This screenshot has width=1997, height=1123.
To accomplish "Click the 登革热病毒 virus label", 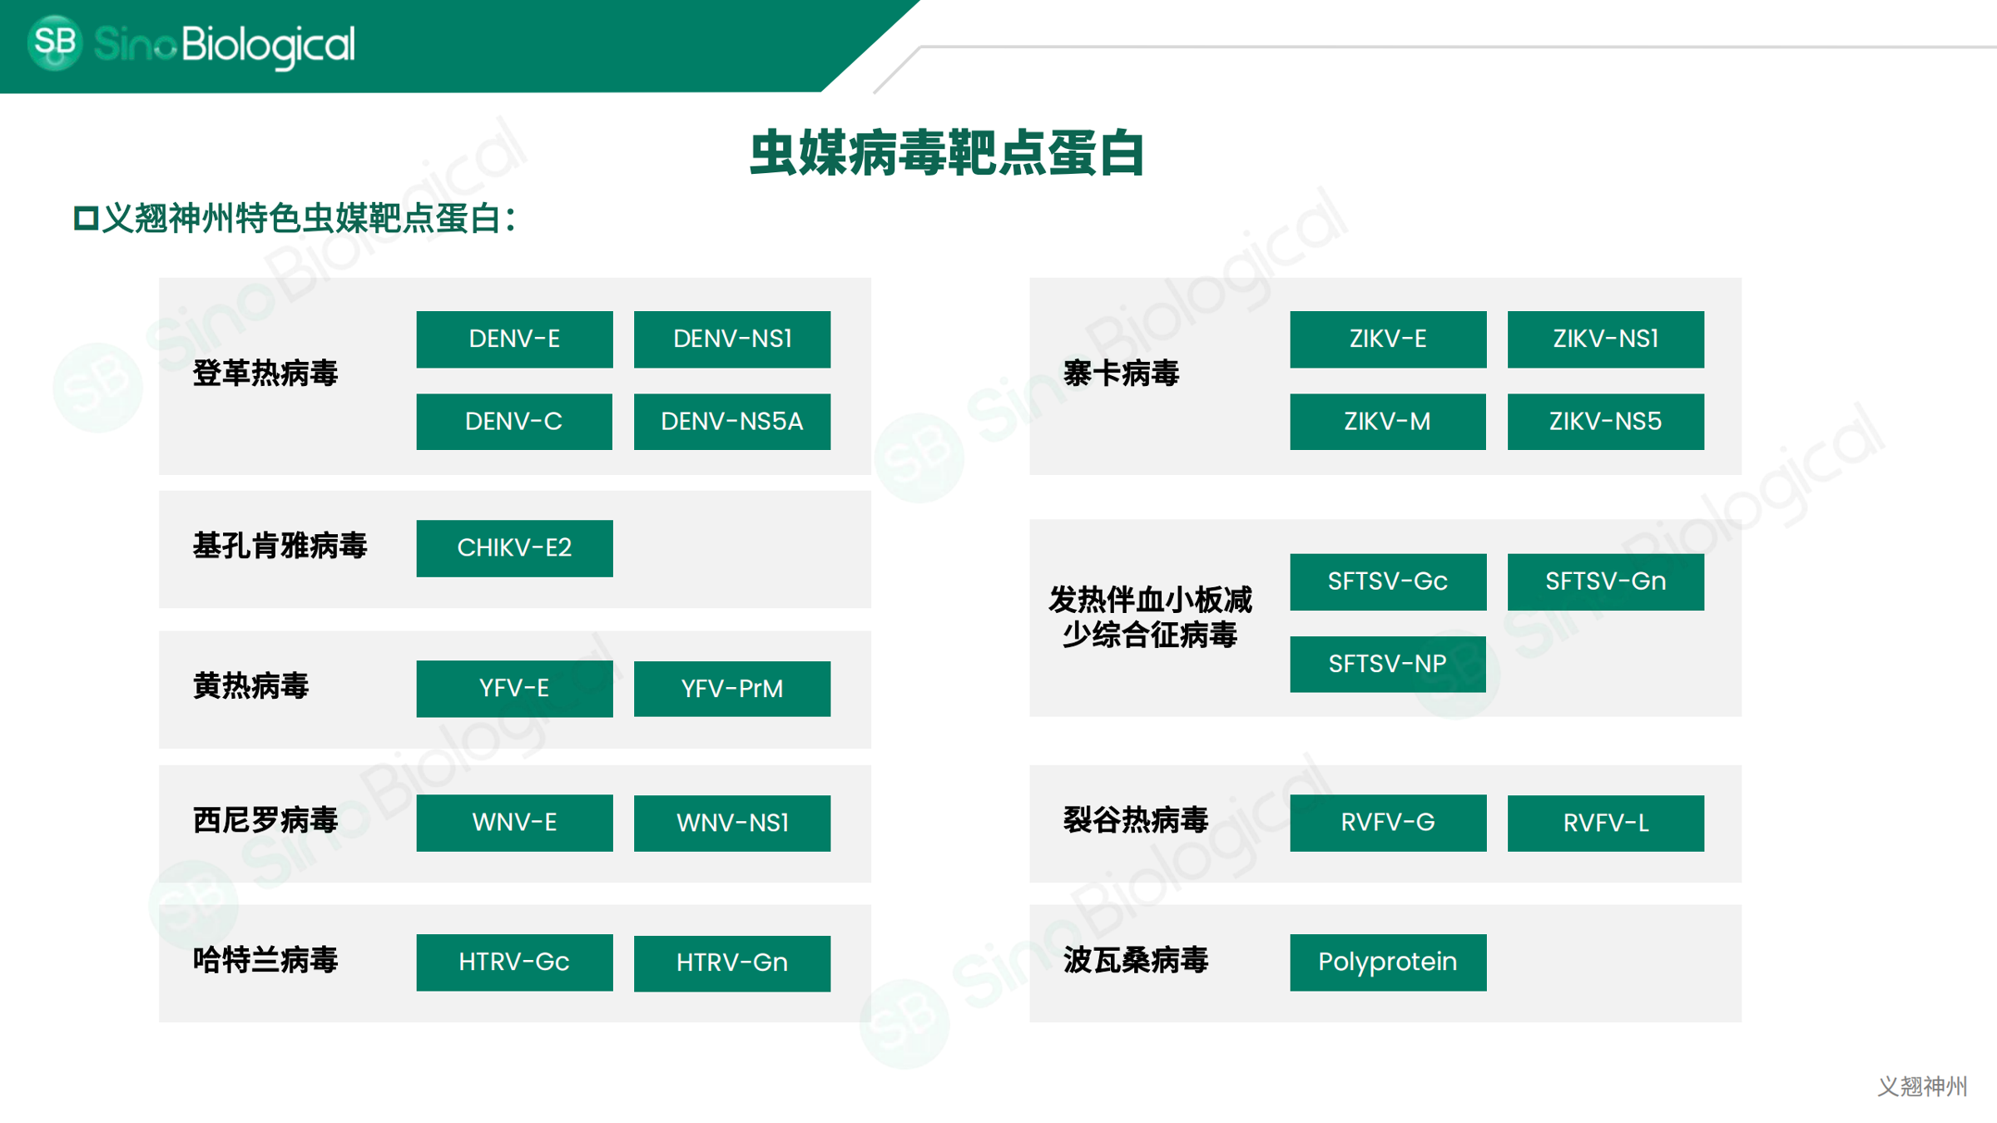I will [x=268, y=374].
